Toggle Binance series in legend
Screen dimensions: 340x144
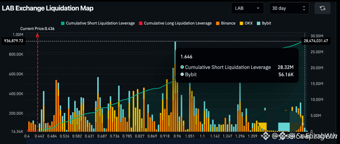225,23
